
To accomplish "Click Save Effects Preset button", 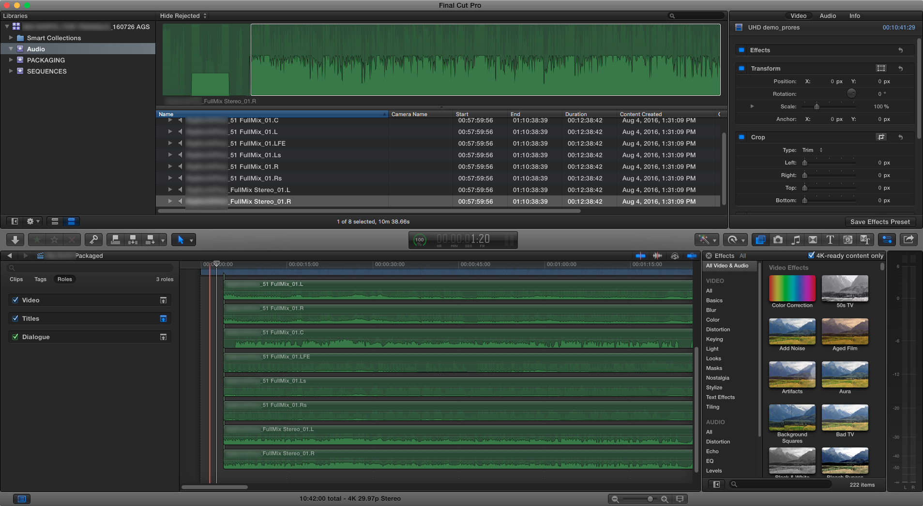I will tap(880, 222).
